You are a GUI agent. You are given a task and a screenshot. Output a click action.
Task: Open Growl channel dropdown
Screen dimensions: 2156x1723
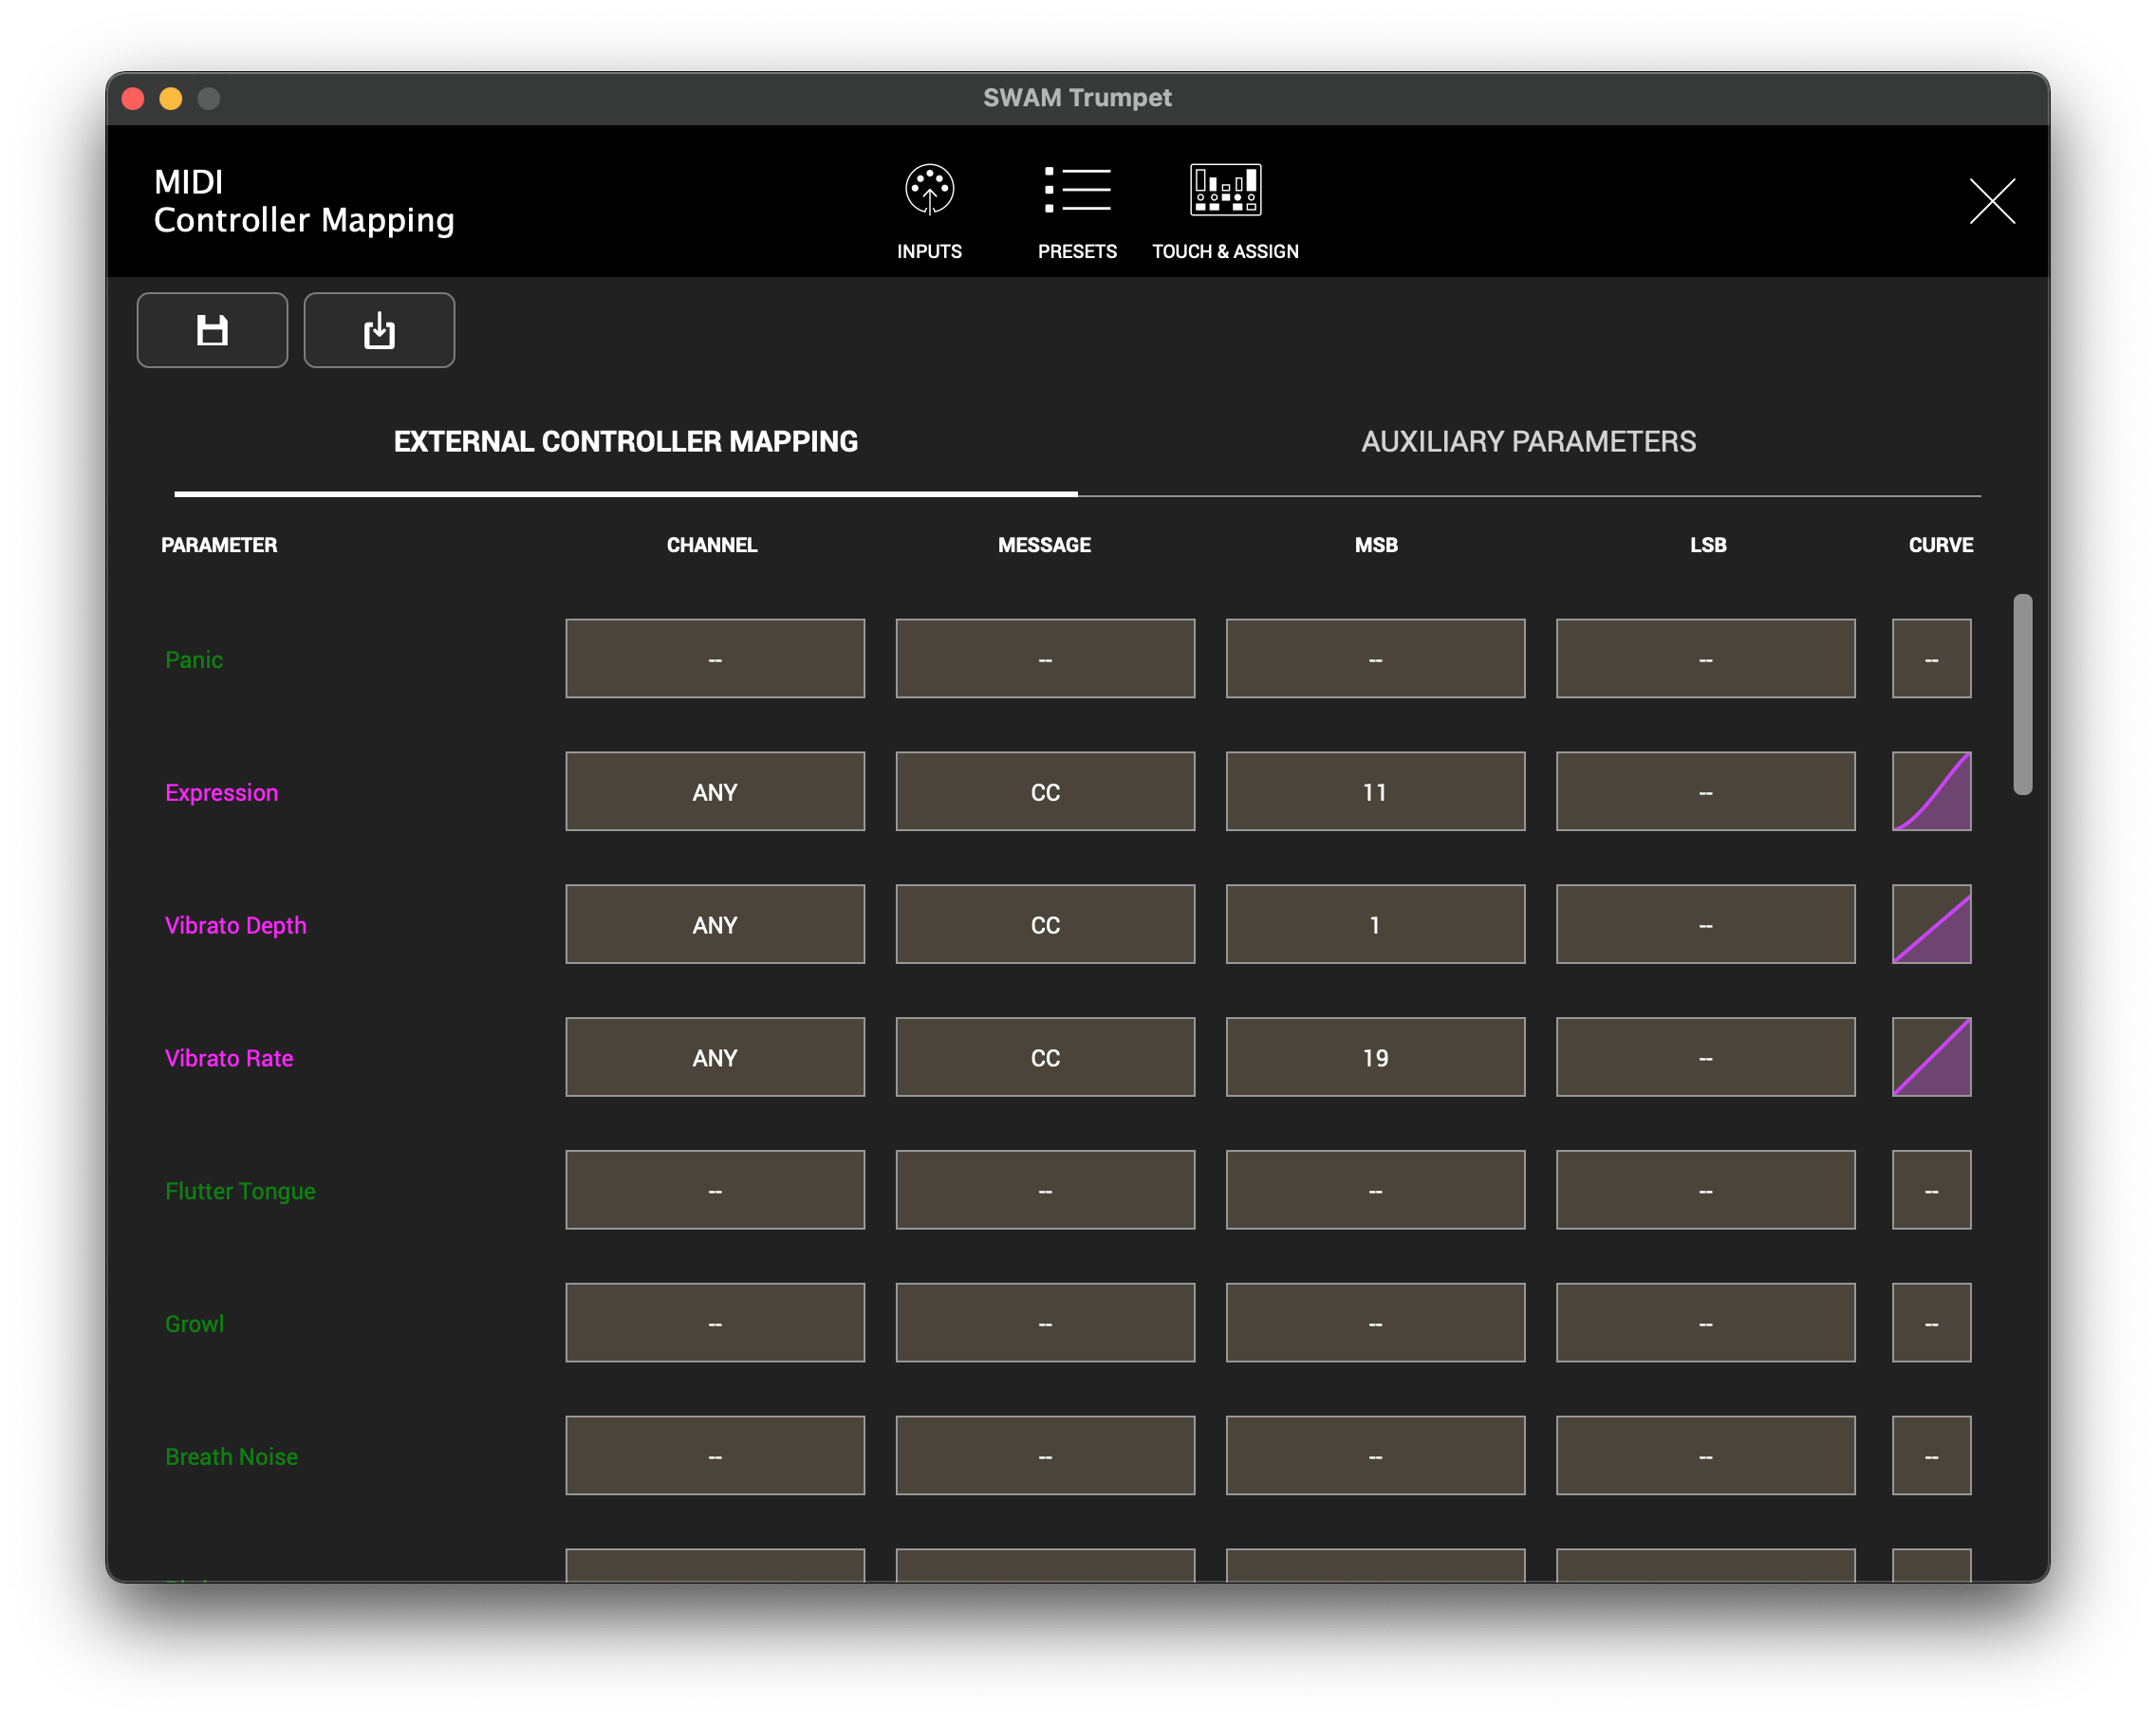point(715,1323)
